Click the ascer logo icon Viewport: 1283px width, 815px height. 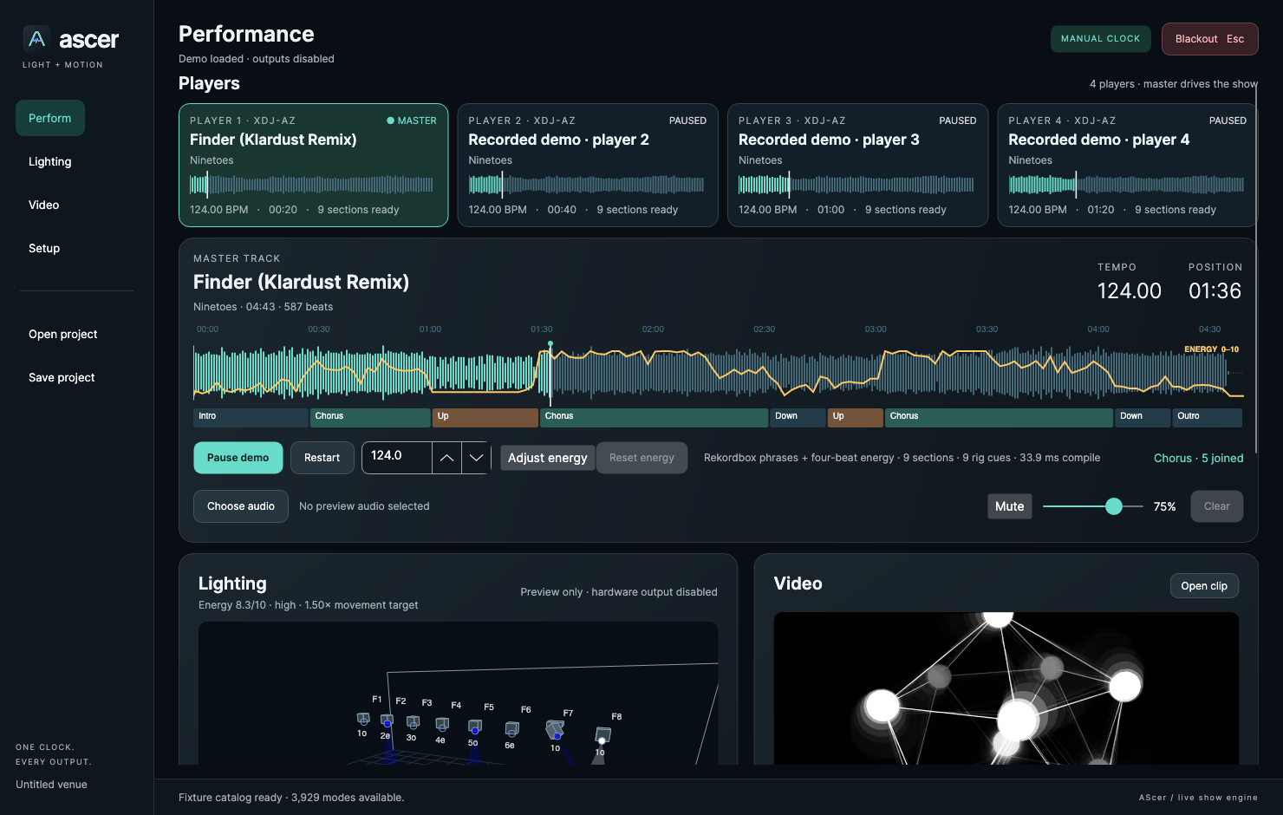pos(36,39)
